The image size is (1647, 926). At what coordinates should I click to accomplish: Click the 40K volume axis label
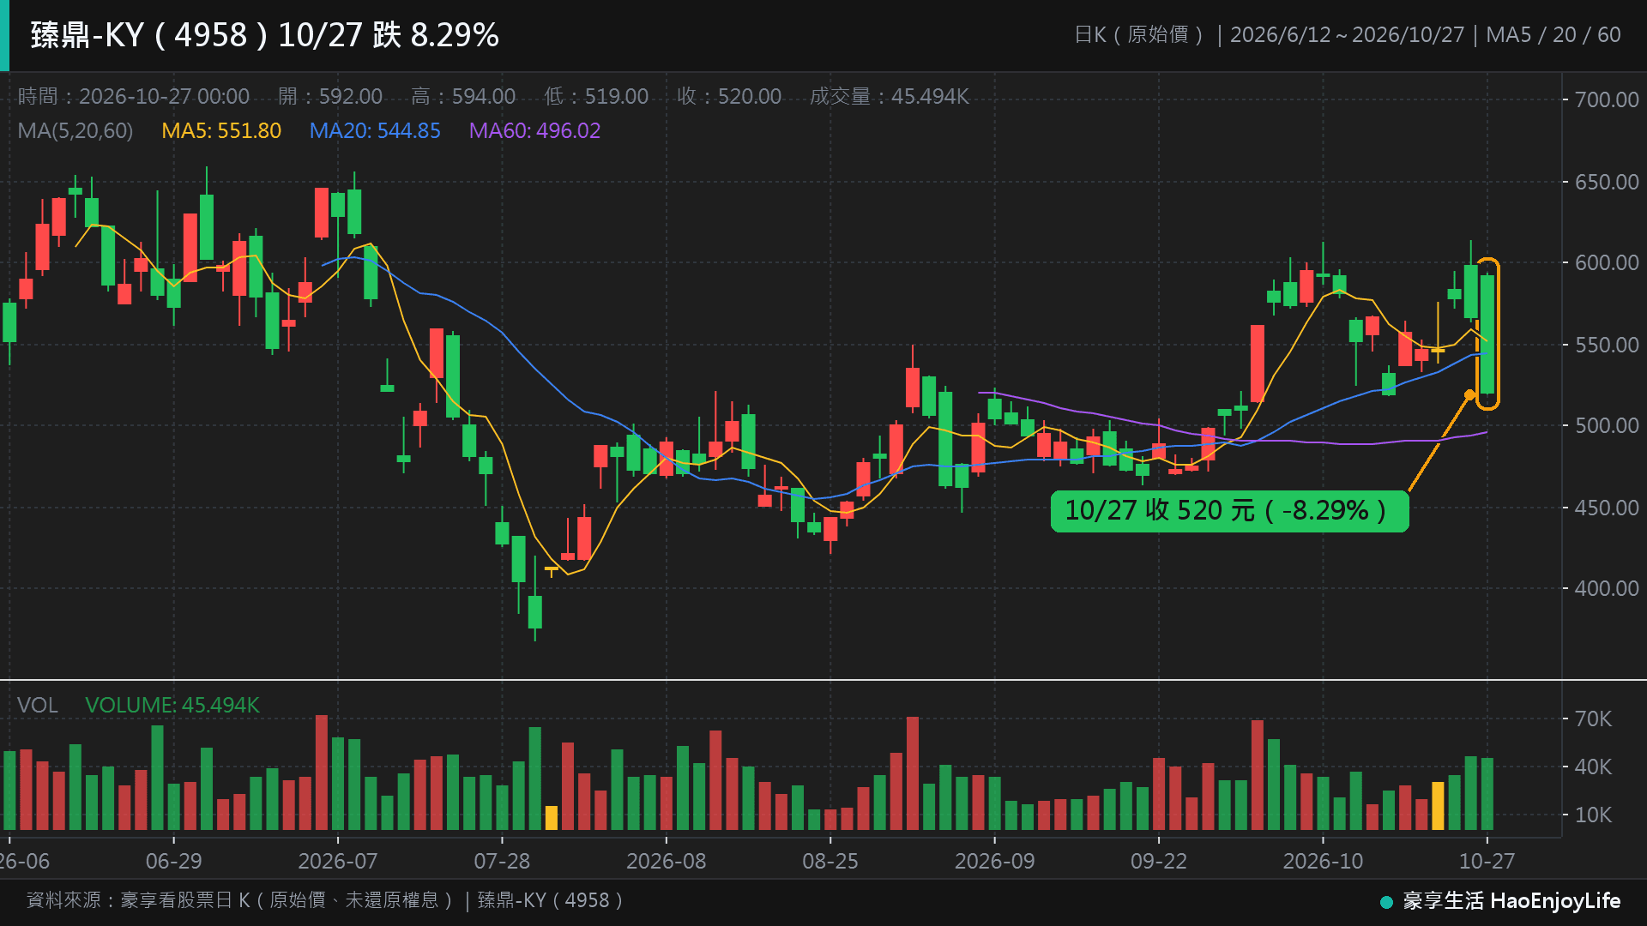[1593, 767]
